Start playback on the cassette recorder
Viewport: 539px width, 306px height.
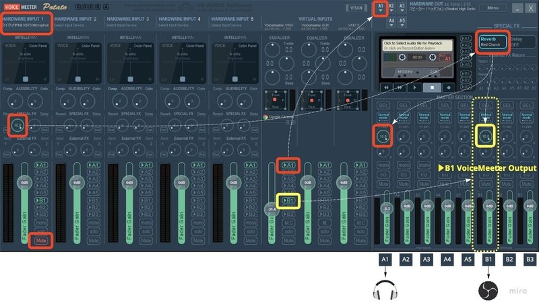[414, 87]
